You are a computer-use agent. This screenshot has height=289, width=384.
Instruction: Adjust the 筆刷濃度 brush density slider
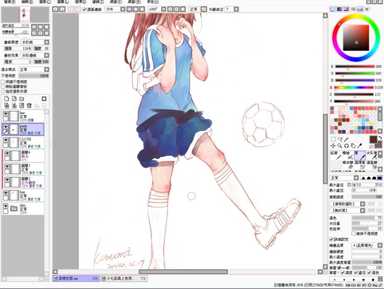coord(367,197)
